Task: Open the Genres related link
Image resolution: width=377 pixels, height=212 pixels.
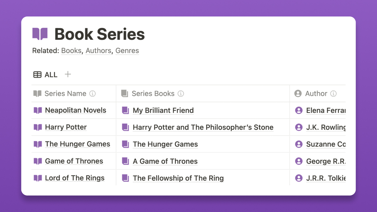Action: tap(127, 51)
